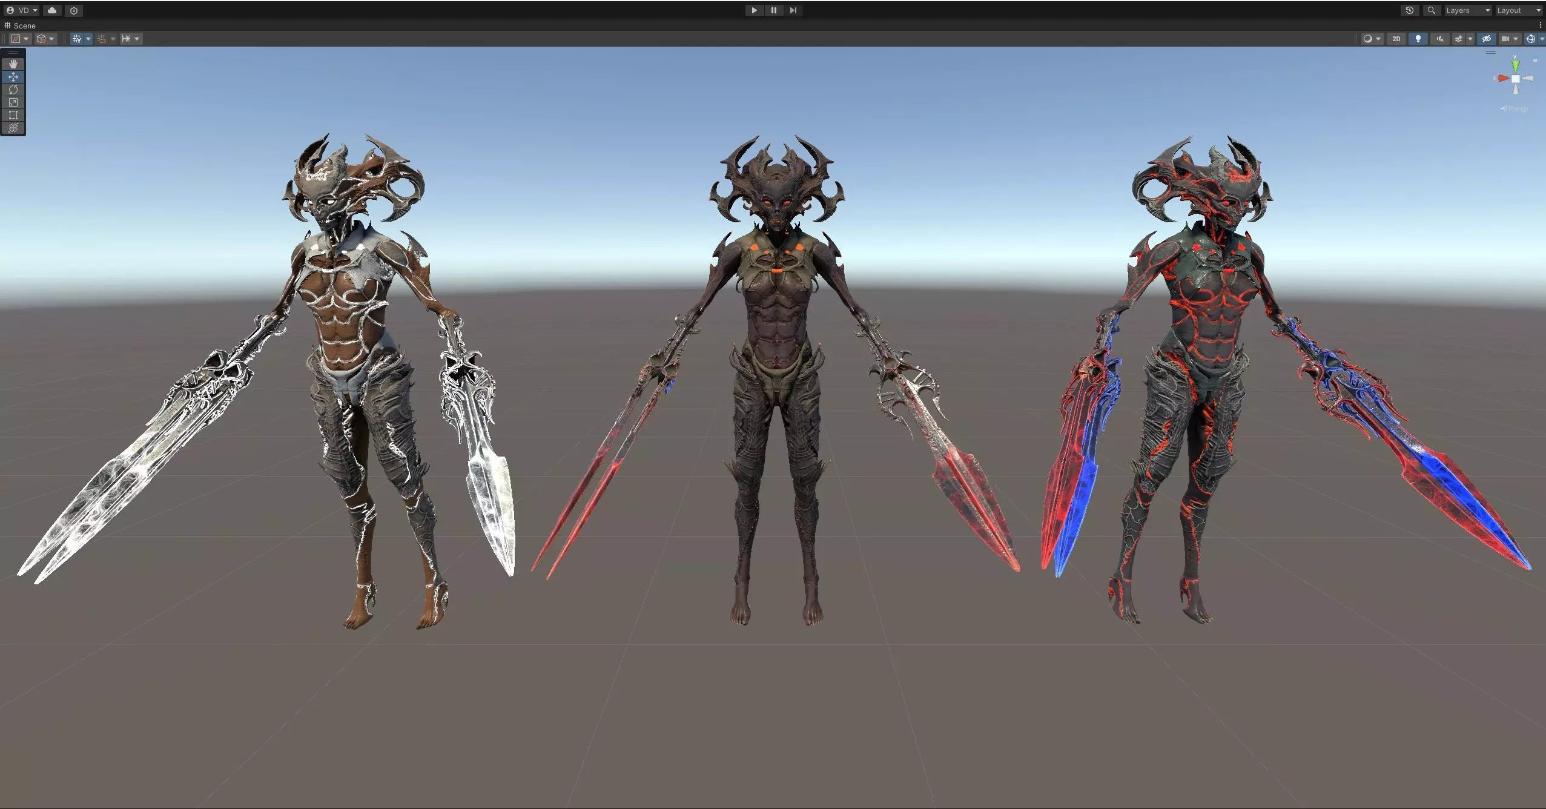Select the Hand view tool
The image size is (1546, 809).
click(x=13, y=64)
